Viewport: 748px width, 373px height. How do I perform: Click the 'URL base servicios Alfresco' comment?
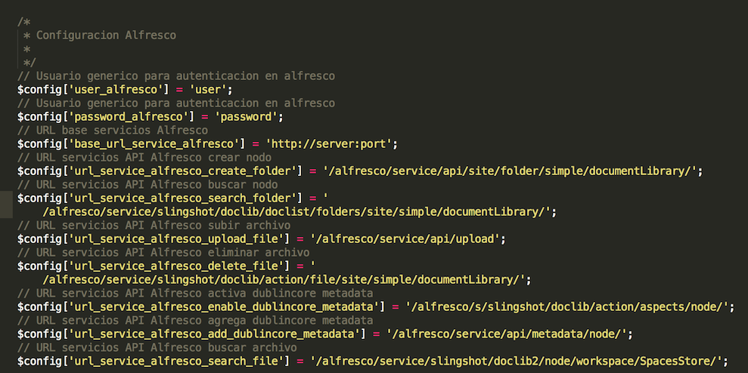[113, 130]
